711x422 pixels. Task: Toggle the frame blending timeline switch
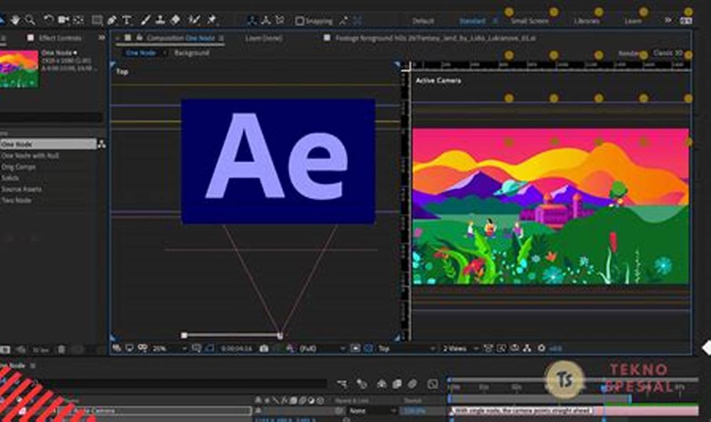pyautogui.click(x=397, y=384)
